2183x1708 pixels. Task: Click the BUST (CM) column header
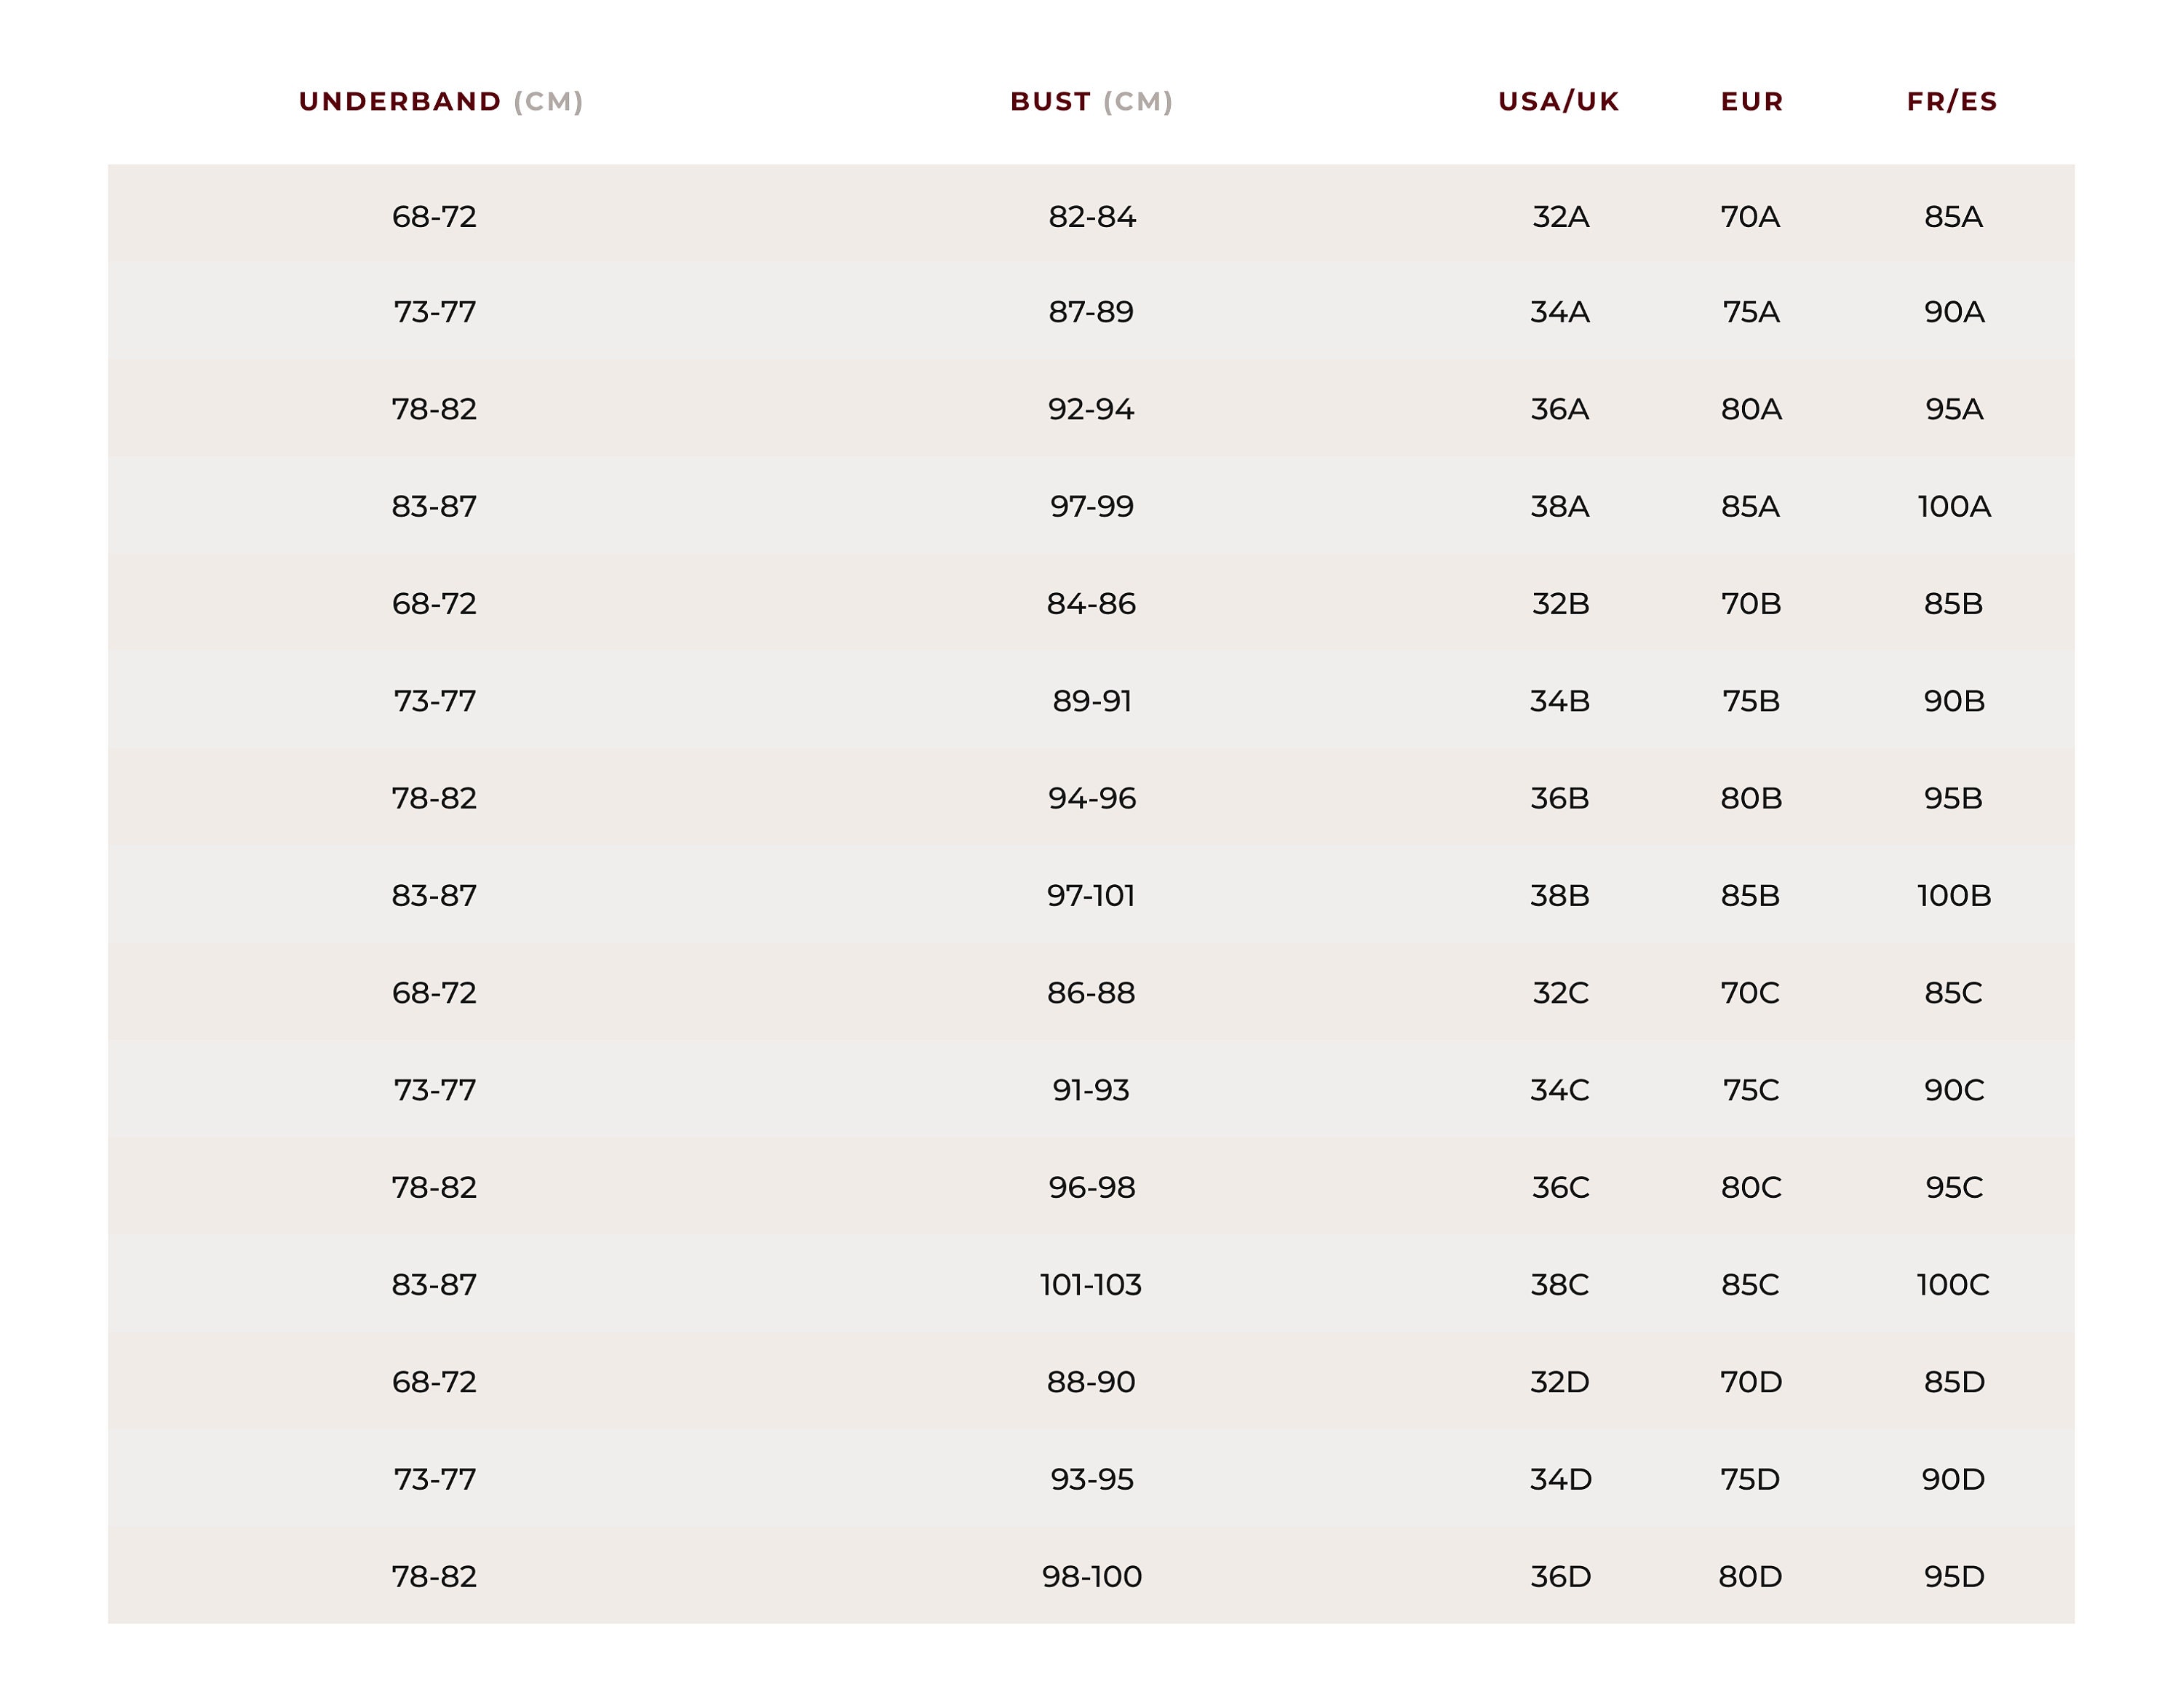pyautogui.click(x=1091, y=102)
